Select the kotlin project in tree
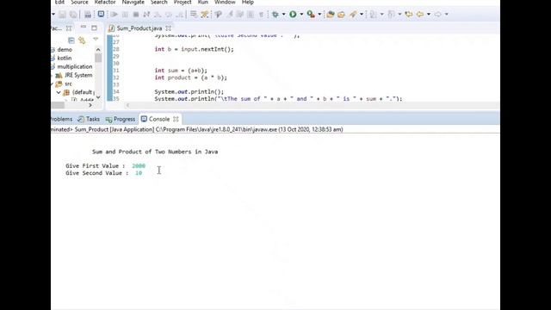The height and width of the screenshot is (310, 551). point(64,58)
